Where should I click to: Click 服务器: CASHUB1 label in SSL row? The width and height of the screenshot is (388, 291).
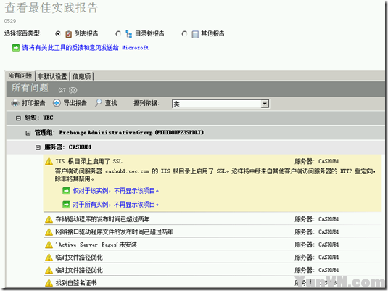pyautogui.click(x=317, y=162)
